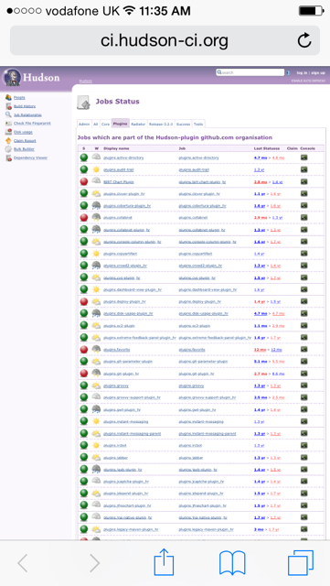The width and height of the screenshot is (330, 586).
Task: Open plugins.clover-plugin_hr display name link
Action: click(x=124, y=193)
